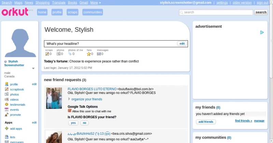
Task: Open Search in the Google top bar
Action: point(7,3)
